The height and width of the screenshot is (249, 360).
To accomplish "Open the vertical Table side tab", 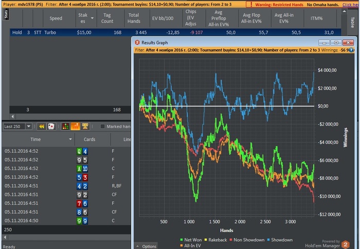I will click(352, 23).
